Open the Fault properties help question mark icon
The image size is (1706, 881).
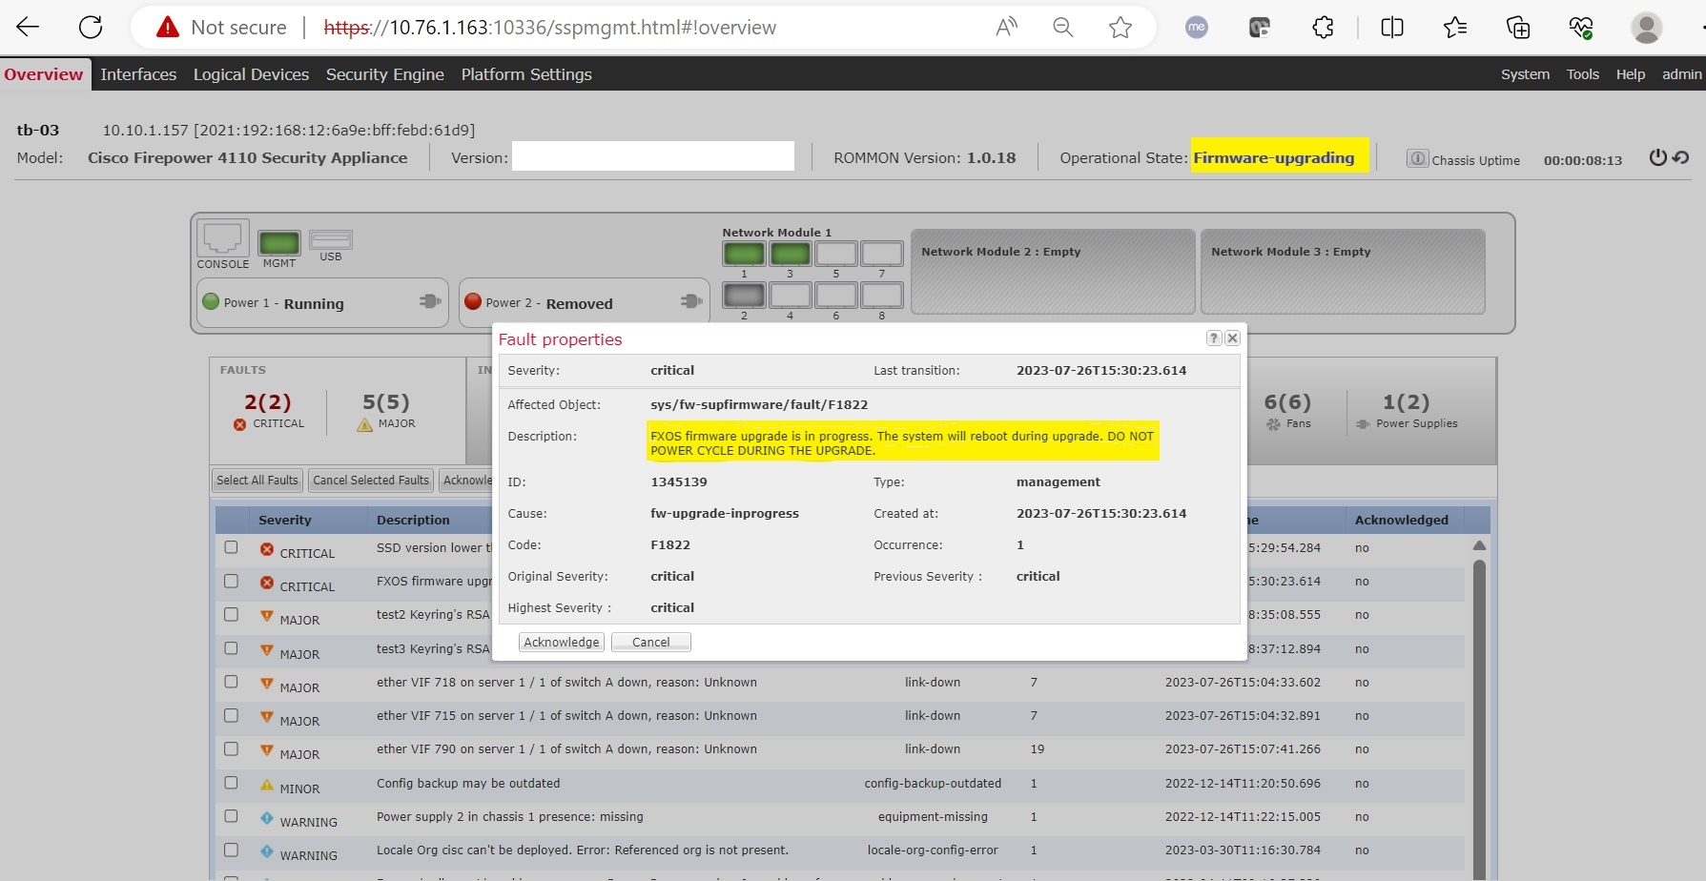pos(1213,338)
